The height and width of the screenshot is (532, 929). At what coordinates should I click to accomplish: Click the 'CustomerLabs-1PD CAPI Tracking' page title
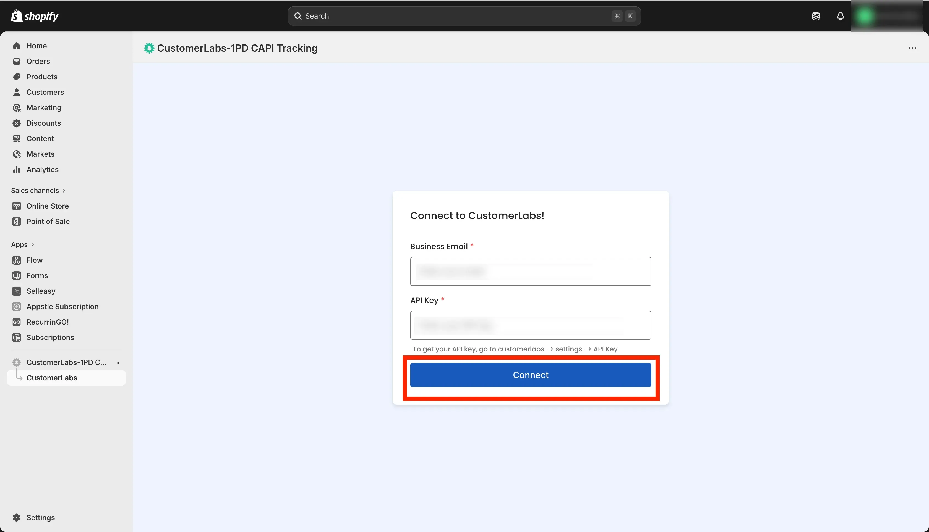coord(238,48)
